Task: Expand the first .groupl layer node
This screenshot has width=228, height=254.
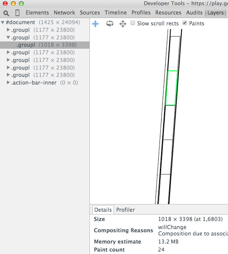Action: pyautogui.click(x=8, y=30)
